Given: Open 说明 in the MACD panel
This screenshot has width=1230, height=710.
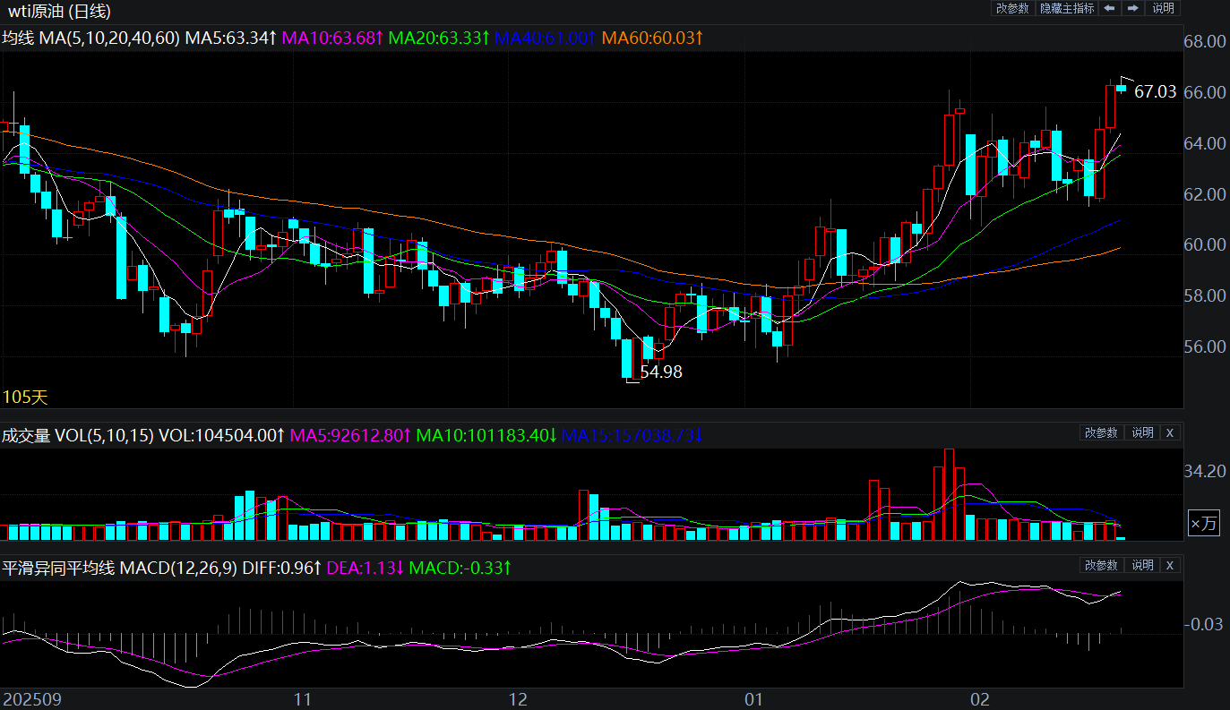Looking at the screenshot, I should (1142, 565).
